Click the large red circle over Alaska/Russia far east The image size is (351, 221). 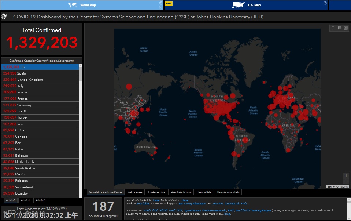(x=129, y=87)
